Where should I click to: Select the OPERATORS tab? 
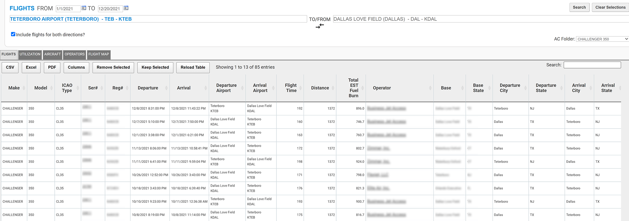point(75,54)
